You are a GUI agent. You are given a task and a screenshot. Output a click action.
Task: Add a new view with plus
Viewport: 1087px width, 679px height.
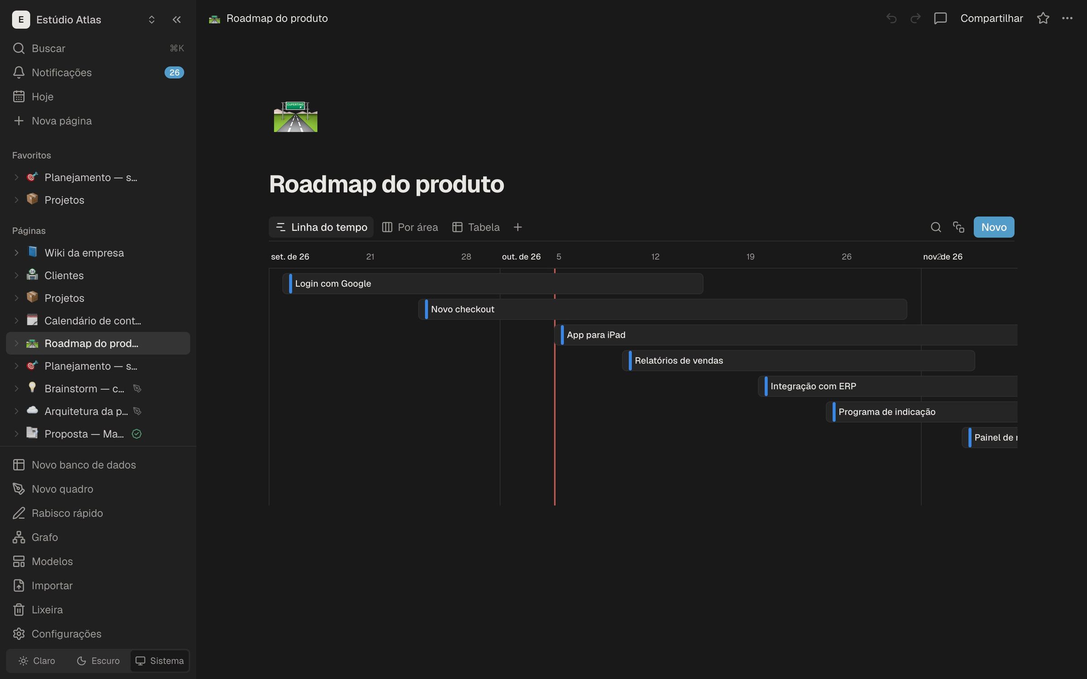coord(518,227)
